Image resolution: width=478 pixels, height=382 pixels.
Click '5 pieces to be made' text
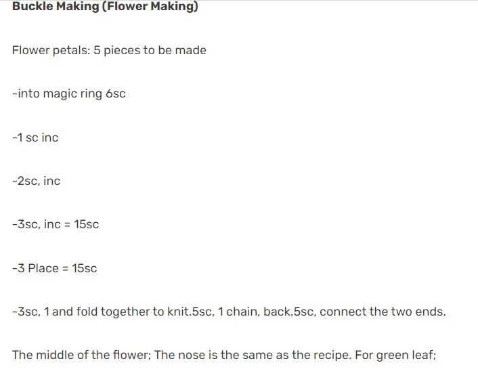[x=150, y=50]
